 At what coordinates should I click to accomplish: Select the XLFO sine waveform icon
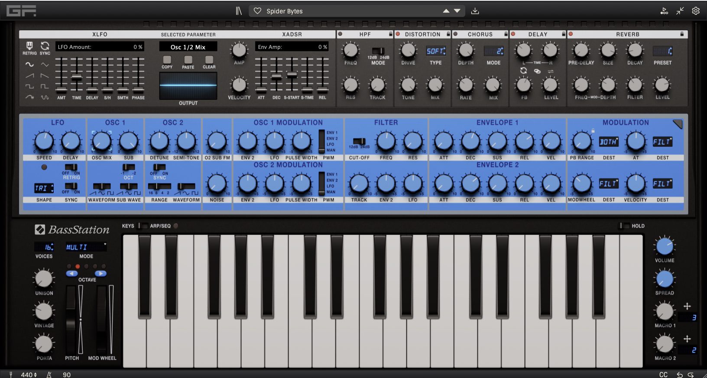click(x=29, y=65)
